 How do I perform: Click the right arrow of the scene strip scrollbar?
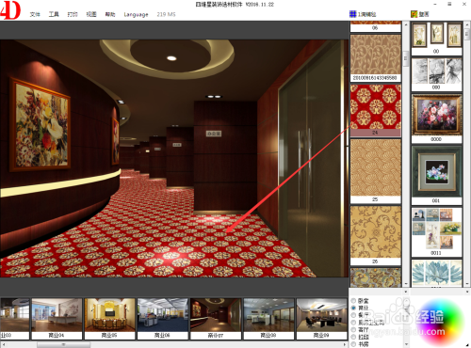345,344
